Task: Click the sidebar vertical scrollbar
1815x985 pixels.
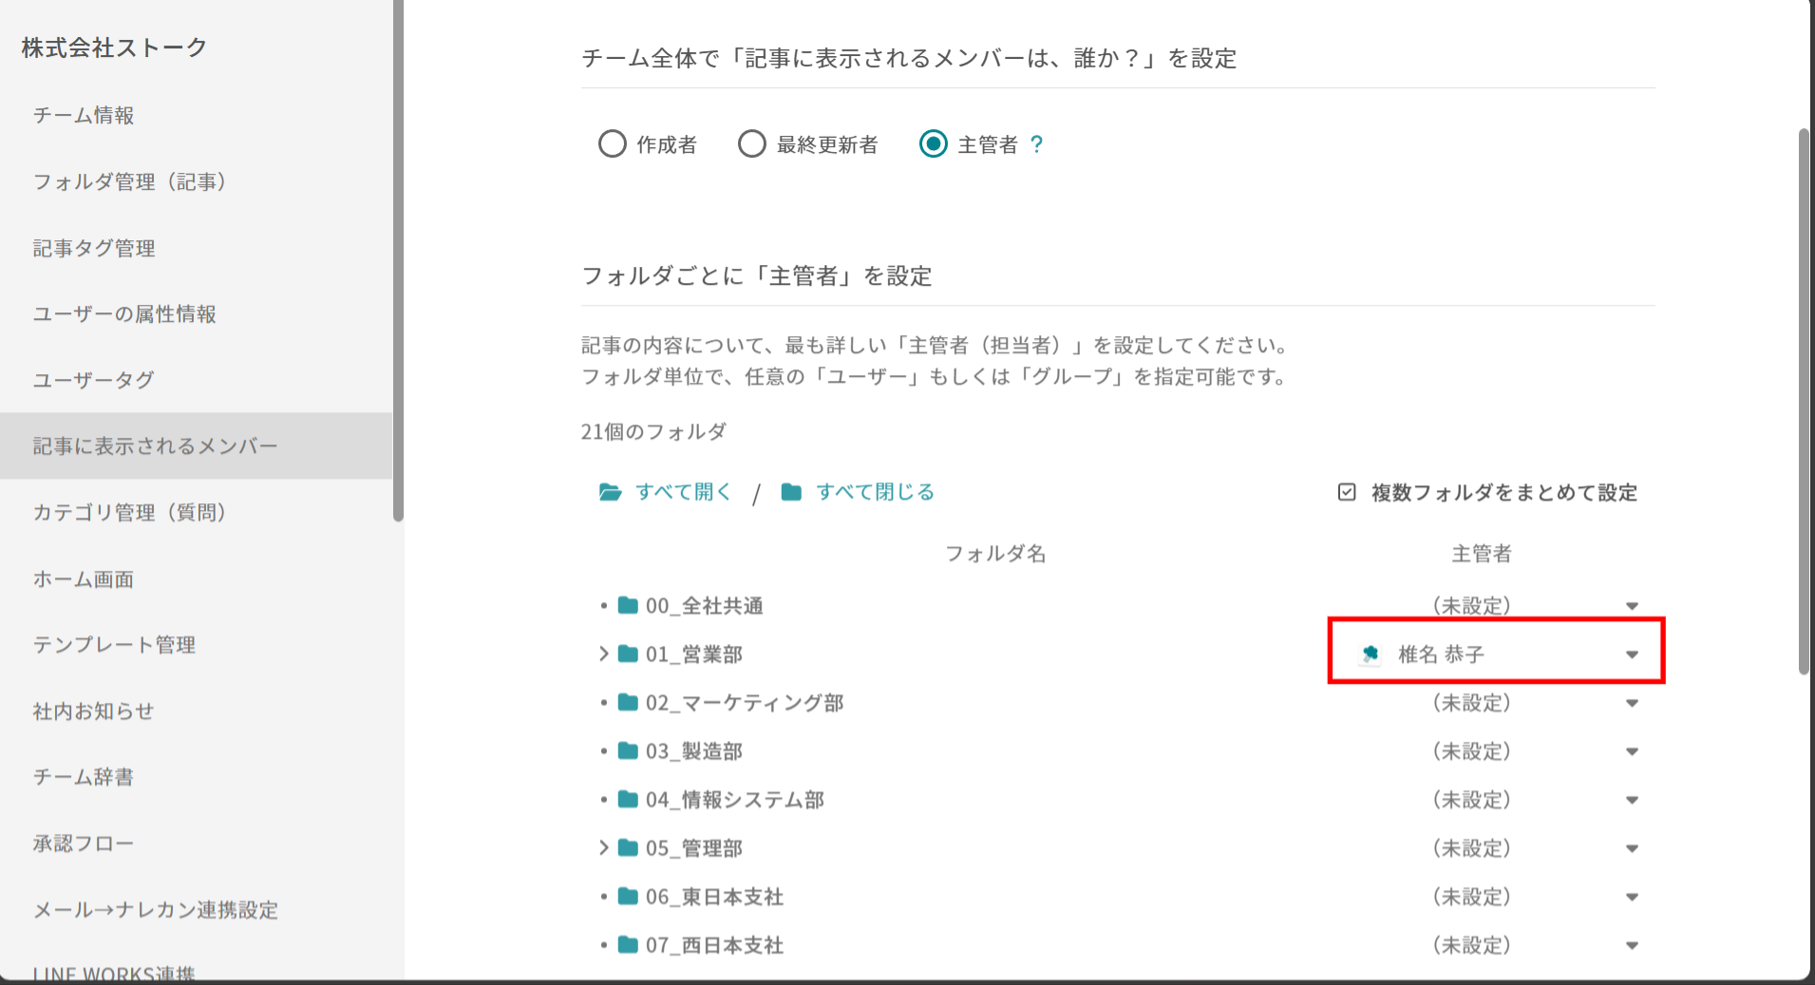Action: pyautogui.click(x=398, y=261)
